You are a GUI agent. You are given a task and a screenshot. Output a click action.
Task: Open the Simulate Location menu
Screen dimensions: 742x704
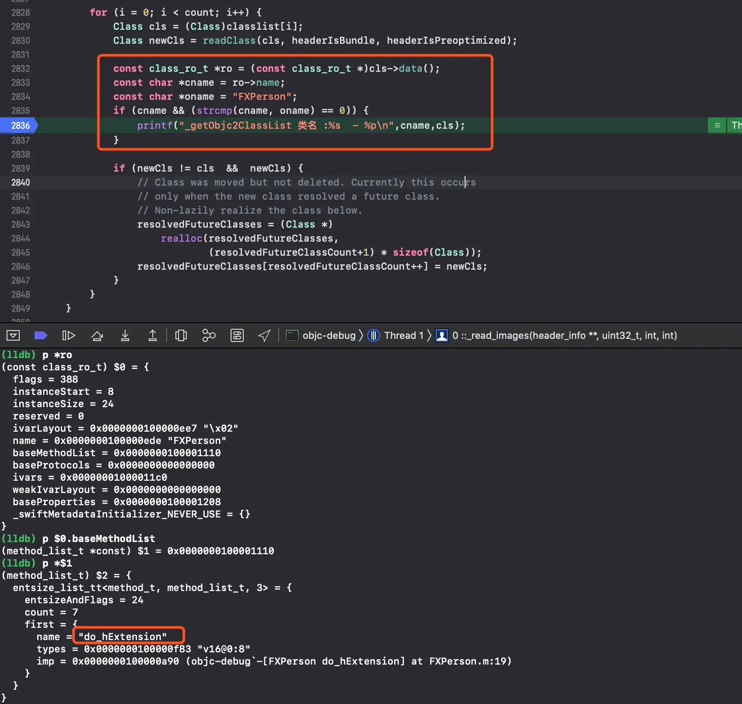[x=264, y=335]
